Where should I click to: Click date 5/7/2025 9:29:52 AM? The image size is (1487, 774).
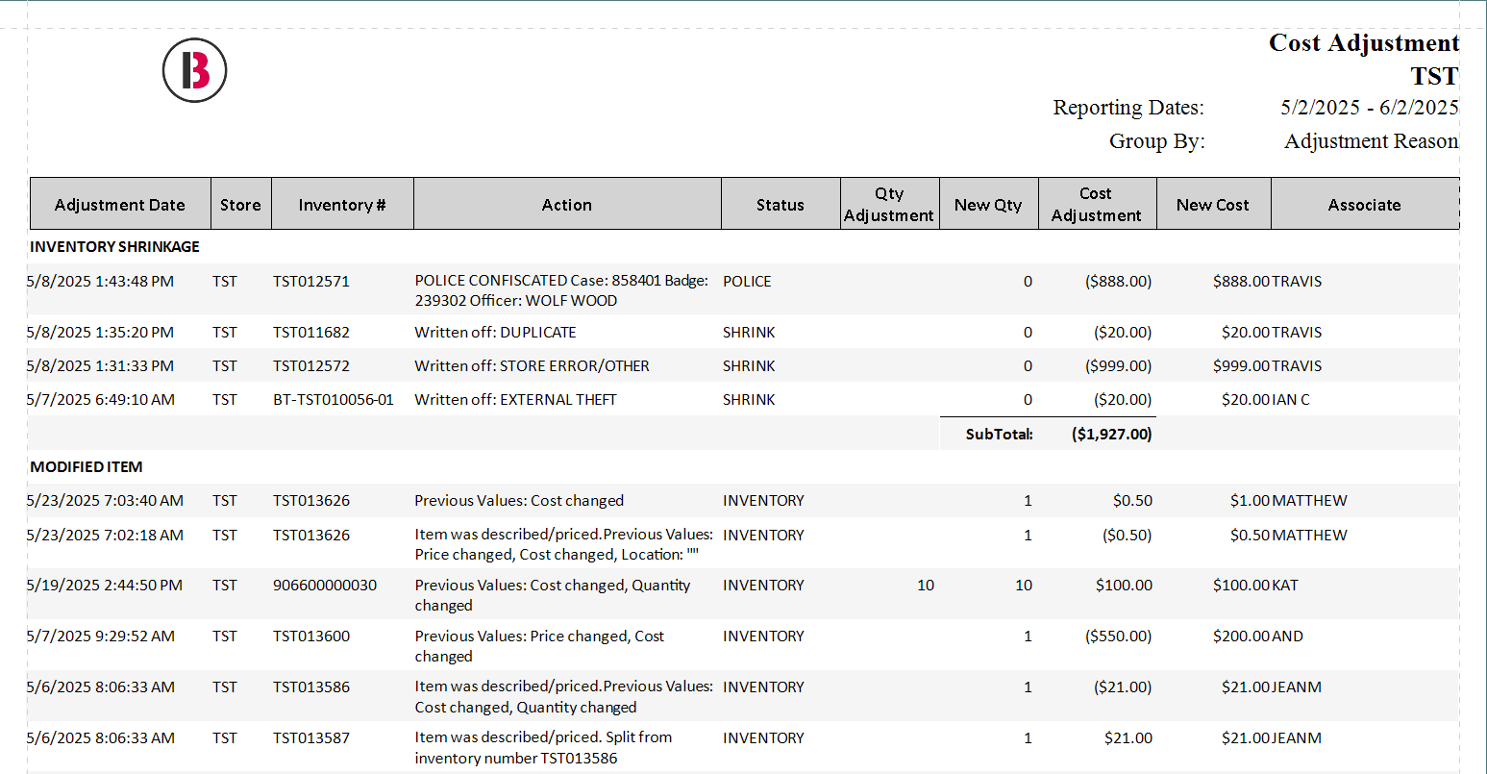pos(100,636)
